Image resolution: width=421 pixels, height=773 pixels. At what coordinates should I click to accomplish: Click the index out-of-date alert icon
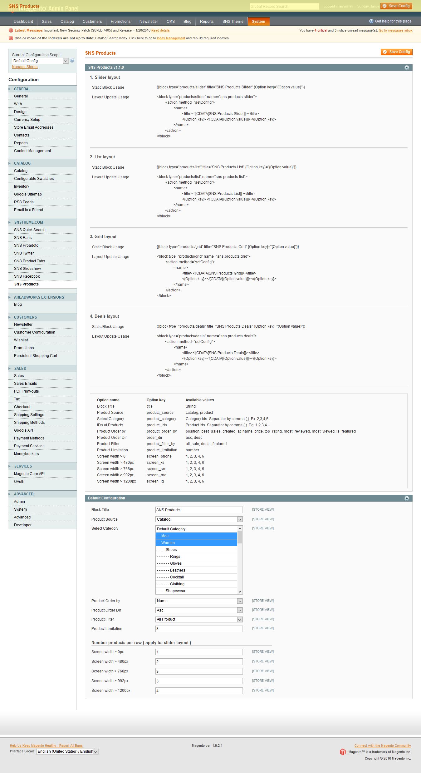tap(11, 38)
